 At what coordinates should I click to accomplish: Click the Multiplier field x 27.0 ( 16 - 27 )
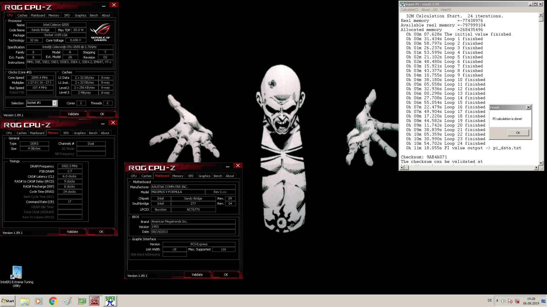40,83
